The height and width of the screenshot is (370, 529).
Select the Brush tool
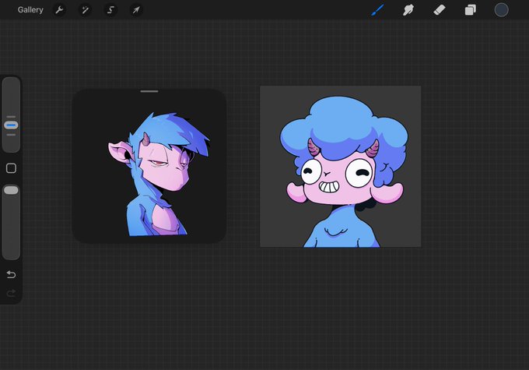(377, 10)
